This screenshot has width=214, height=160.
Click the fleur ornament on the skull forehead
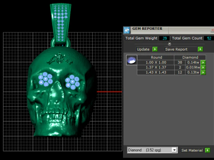tap(60, 59)
